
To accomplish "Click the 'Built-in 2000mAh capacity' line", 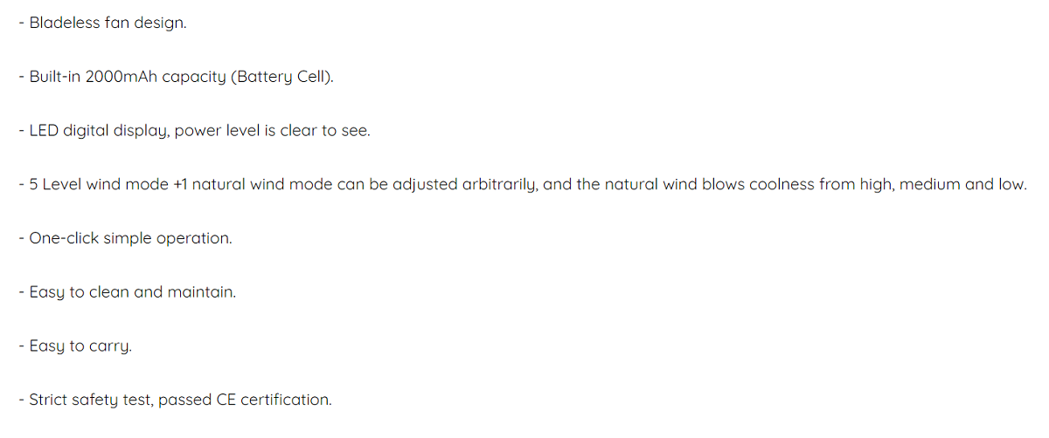I will (177, 77).
